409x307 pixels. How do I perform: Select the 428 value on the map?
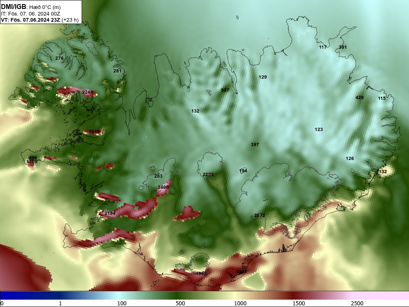[360, 97]
